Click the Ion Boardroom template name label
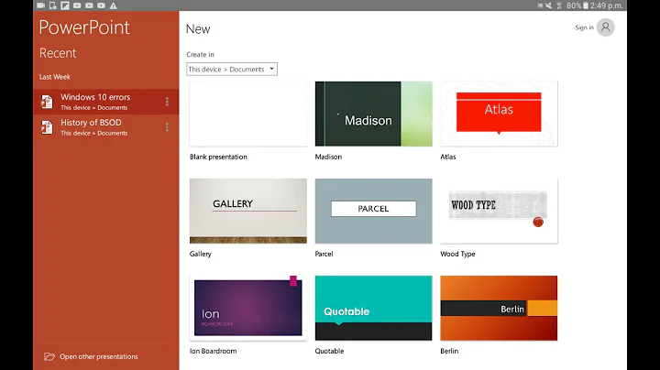The height and width of the screenshot is (370, 660). point(213,351)
